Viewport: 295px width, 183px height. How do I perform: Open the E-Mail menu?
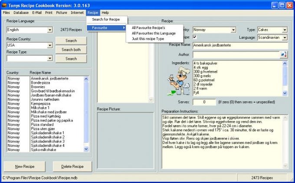click(37, 13)
